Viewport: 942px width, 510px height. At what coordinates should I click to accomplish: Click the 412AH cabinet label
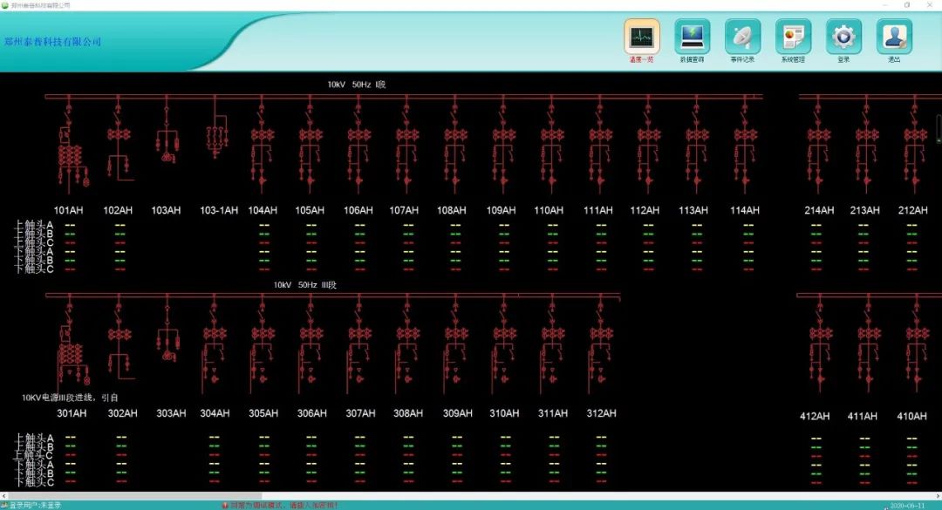(x=815, y=416)
